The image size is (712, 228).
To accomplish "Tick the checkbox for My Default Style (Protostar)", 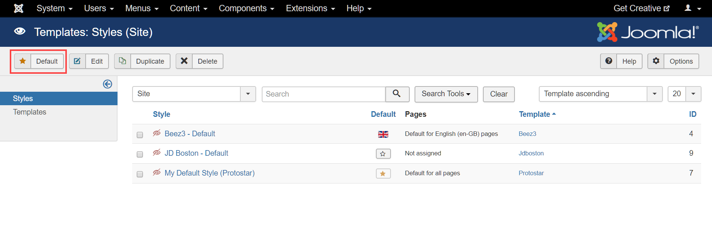I will click(x=140, y=174).
